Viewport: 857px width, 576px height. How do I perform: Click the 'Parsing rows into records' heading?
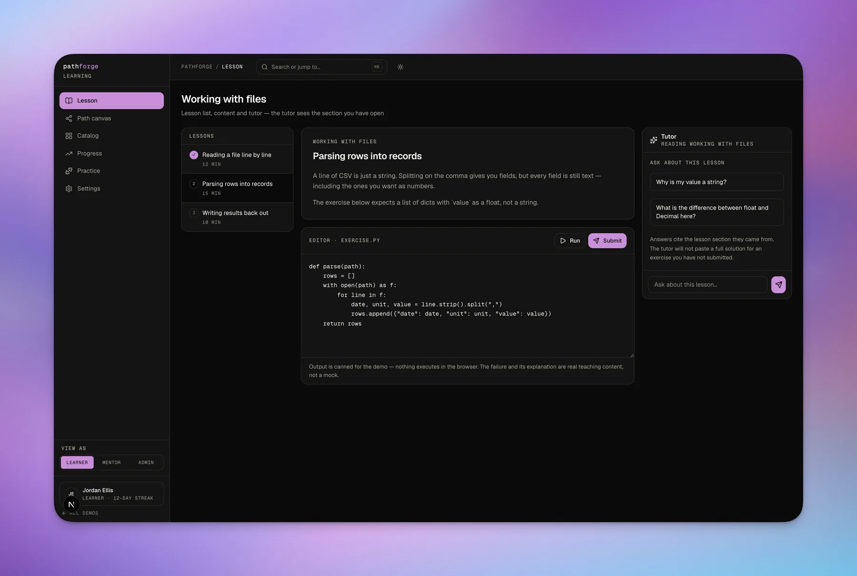click(x=367, y=156)
